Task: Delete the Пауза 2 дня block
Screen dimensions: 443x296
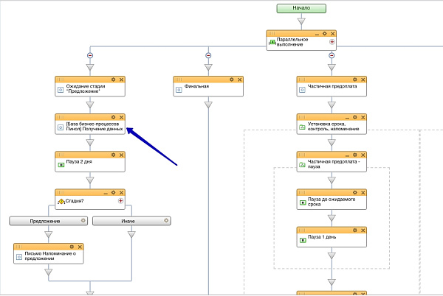Action: pyautogui.click(x=122, y=155)
